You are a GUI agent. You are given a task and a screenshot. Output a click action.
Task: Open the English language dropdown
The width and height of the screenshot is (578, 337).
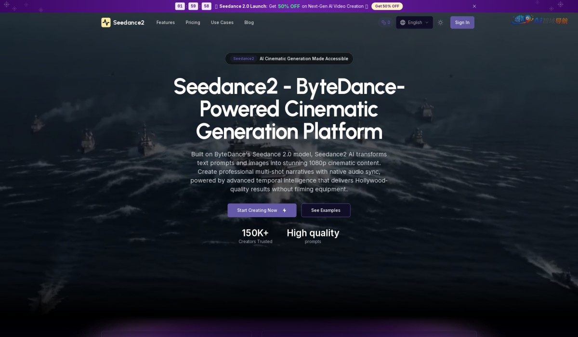(415, 22)
